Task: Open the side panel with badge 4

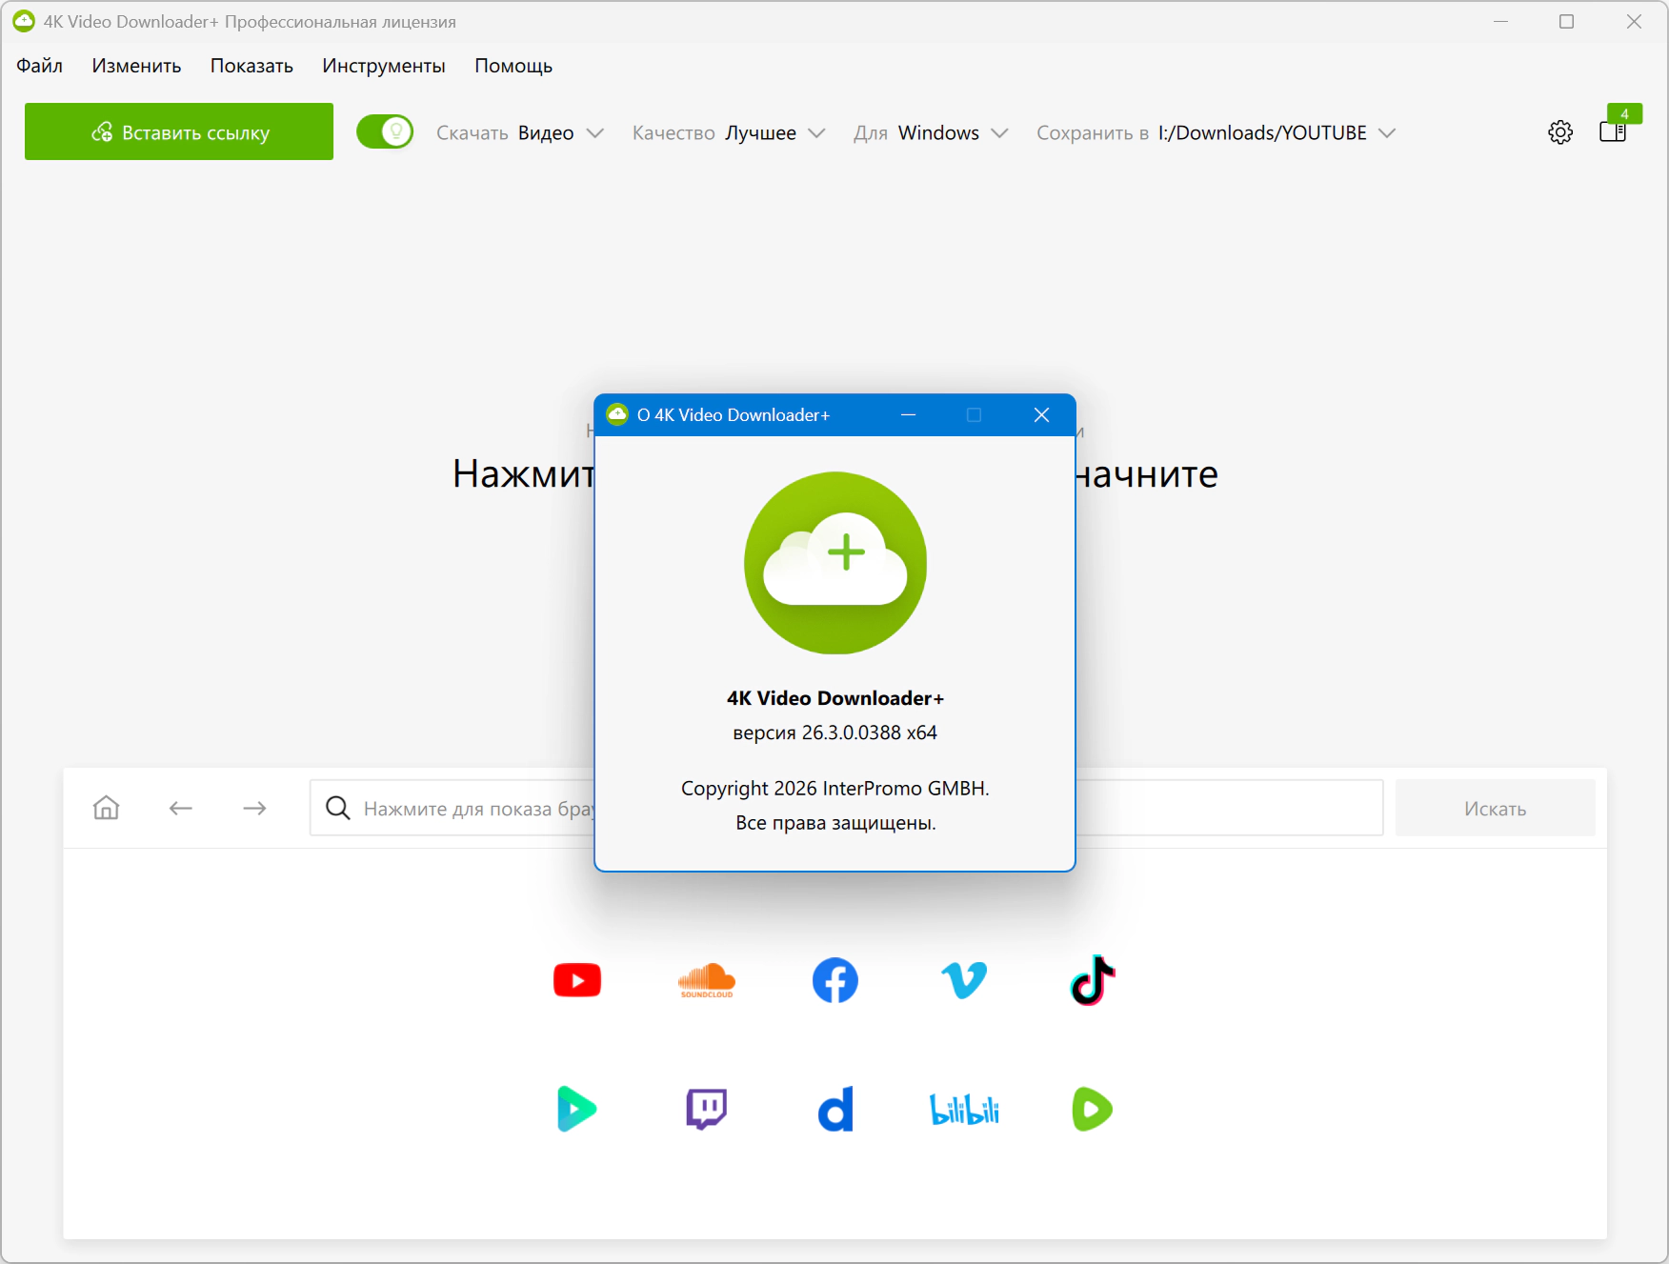Action: click(x=1614, y=131)
